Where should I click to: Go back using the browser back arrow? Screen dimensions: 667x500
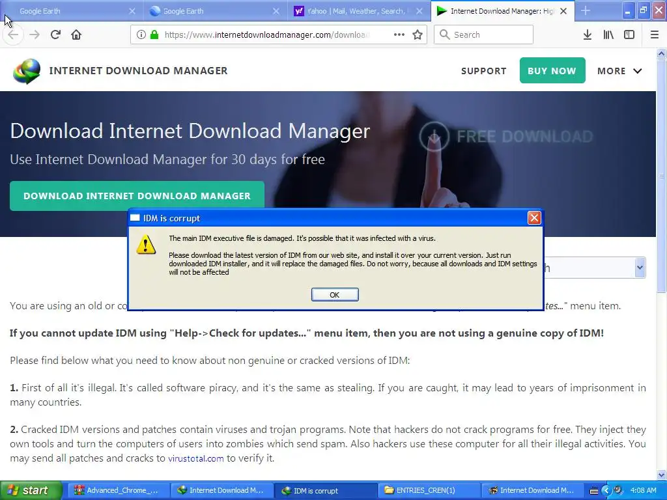(x=13, y=35)
